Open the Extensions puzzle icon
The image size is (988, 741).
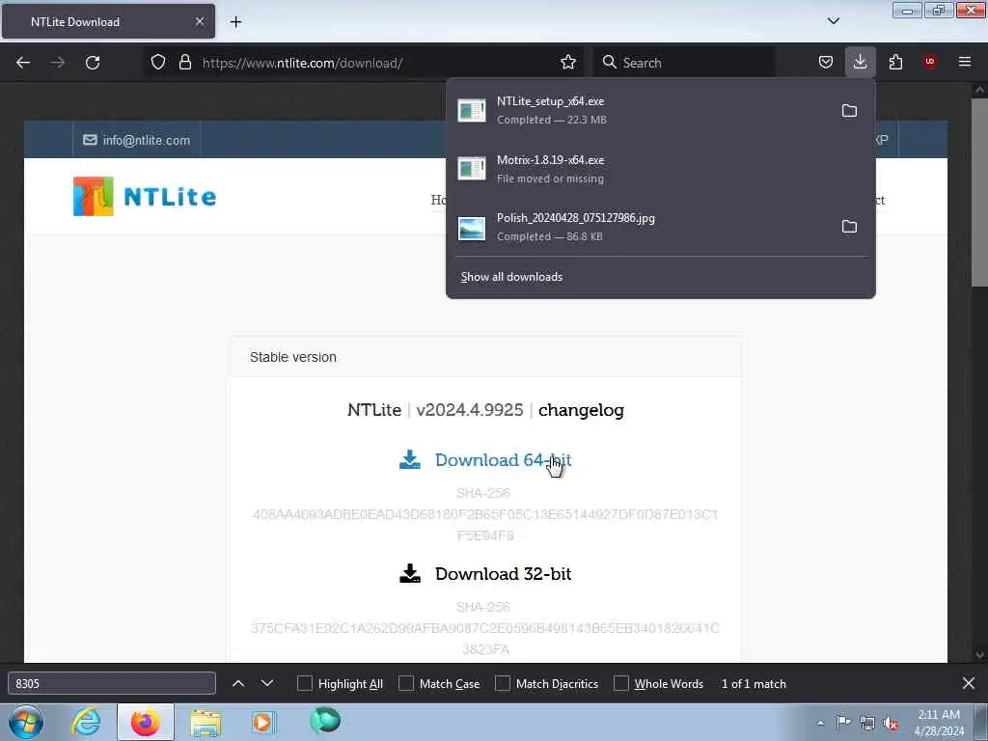895,63
